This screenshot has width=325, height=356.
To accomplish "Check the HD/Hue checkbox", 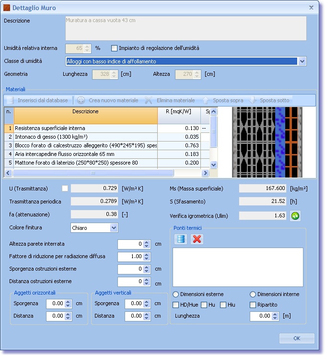I will [176, 305].
